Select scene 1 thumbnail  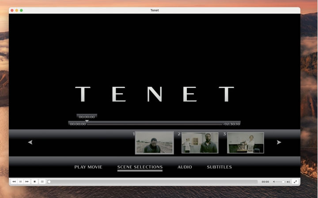155,143
